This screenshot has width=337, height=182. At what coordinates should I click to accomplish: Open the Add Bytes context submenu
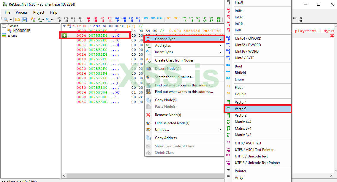[184, 46]
